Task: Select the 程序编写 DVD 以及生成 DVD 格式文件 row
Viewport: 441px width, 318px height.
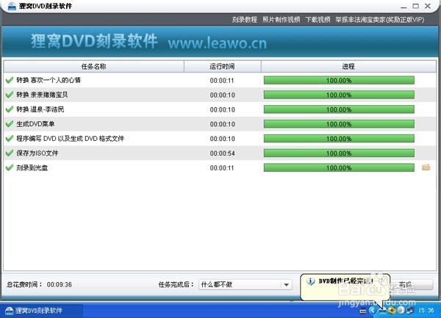Action: (x=220, y=139)
